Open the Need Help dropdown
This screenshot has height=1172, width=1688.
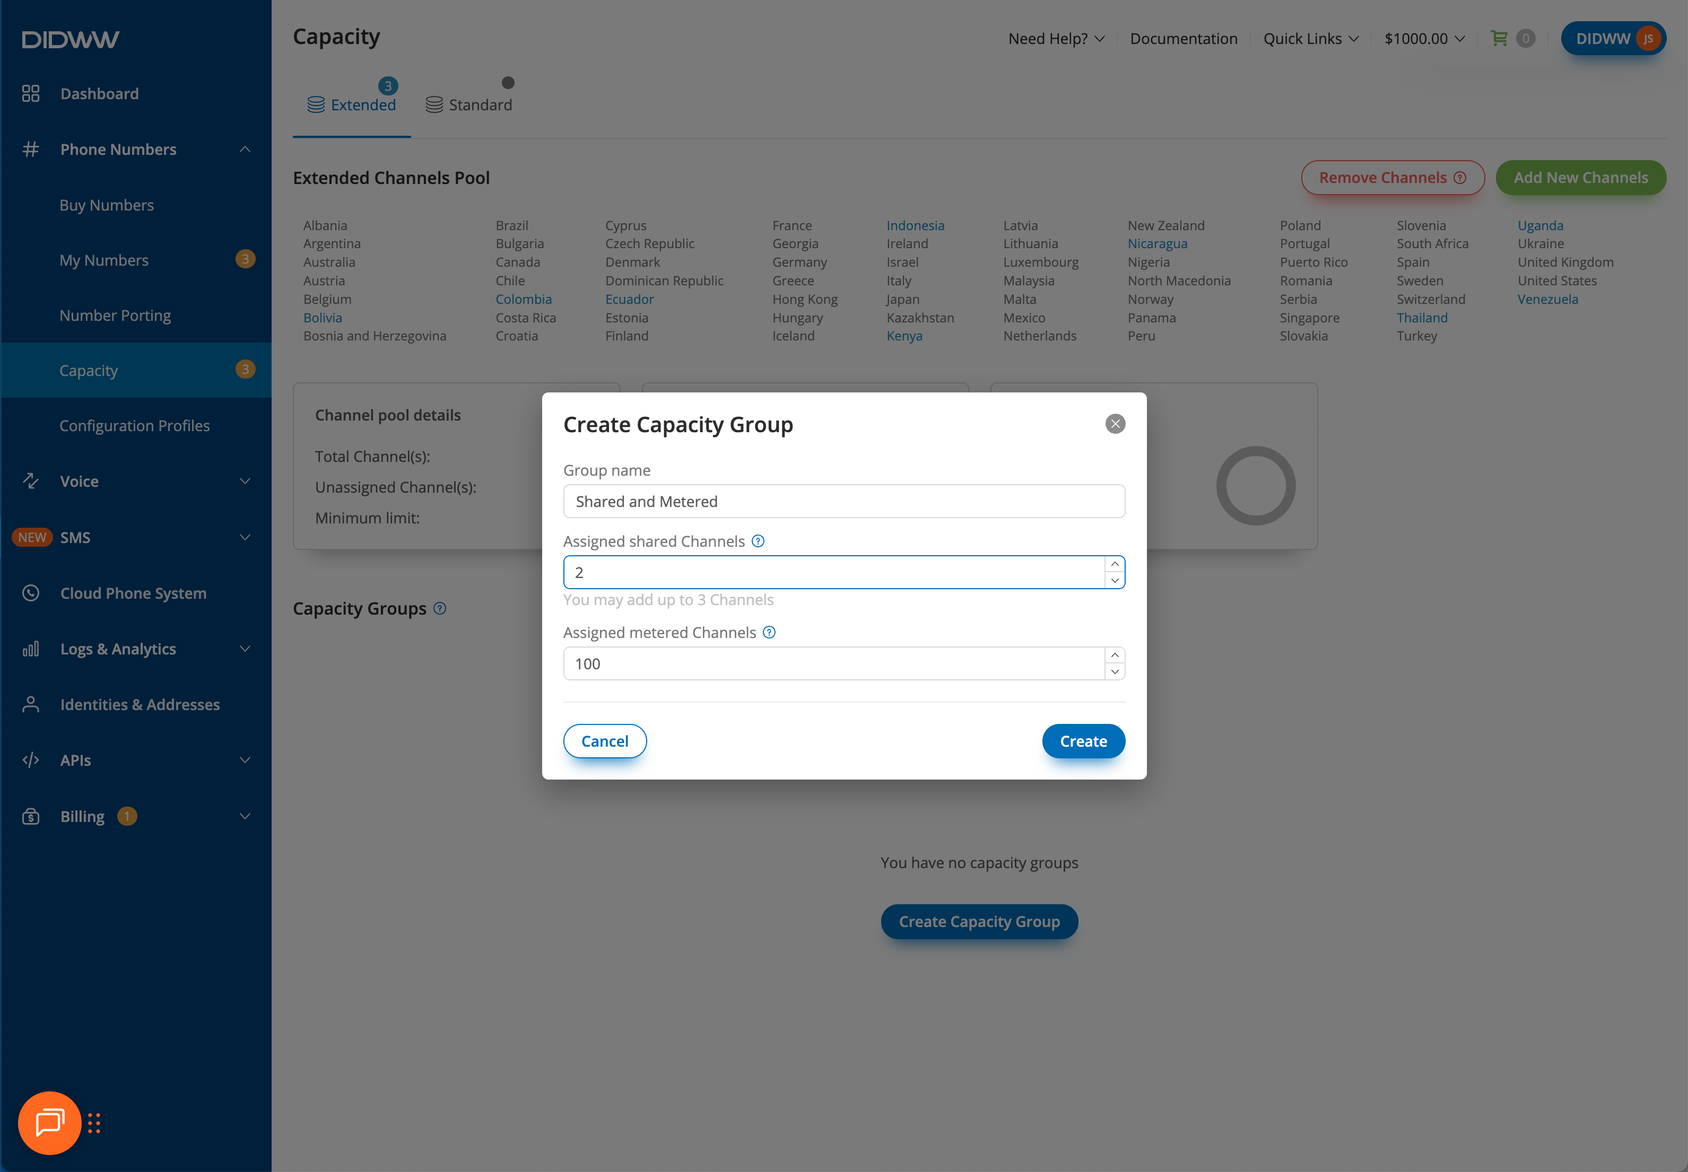pos(1056,38)
